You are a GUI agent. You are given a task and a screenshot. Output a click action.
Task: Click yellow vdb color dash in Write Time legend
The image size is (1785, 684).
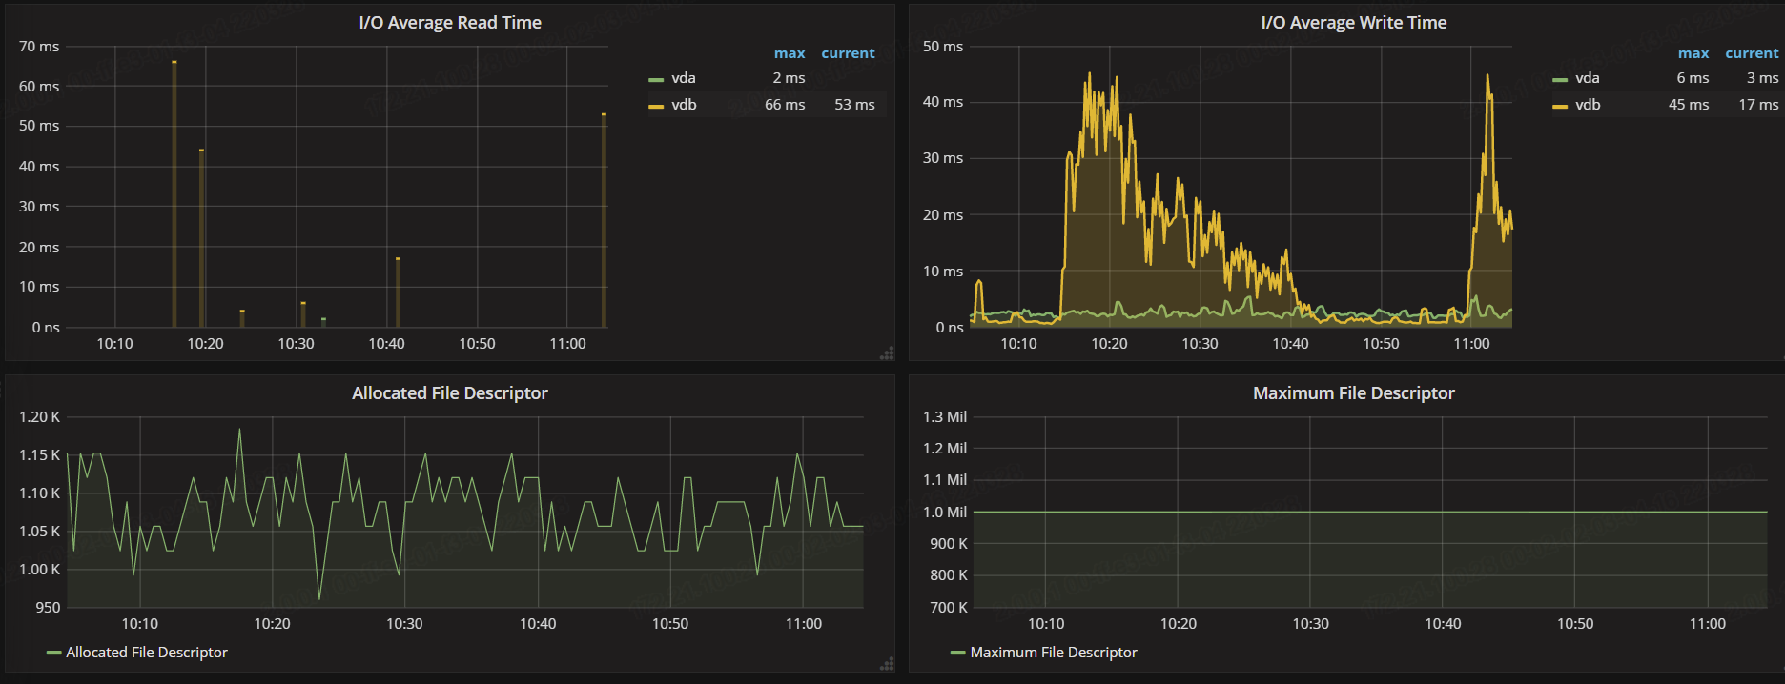click(x=1560, y=107)
